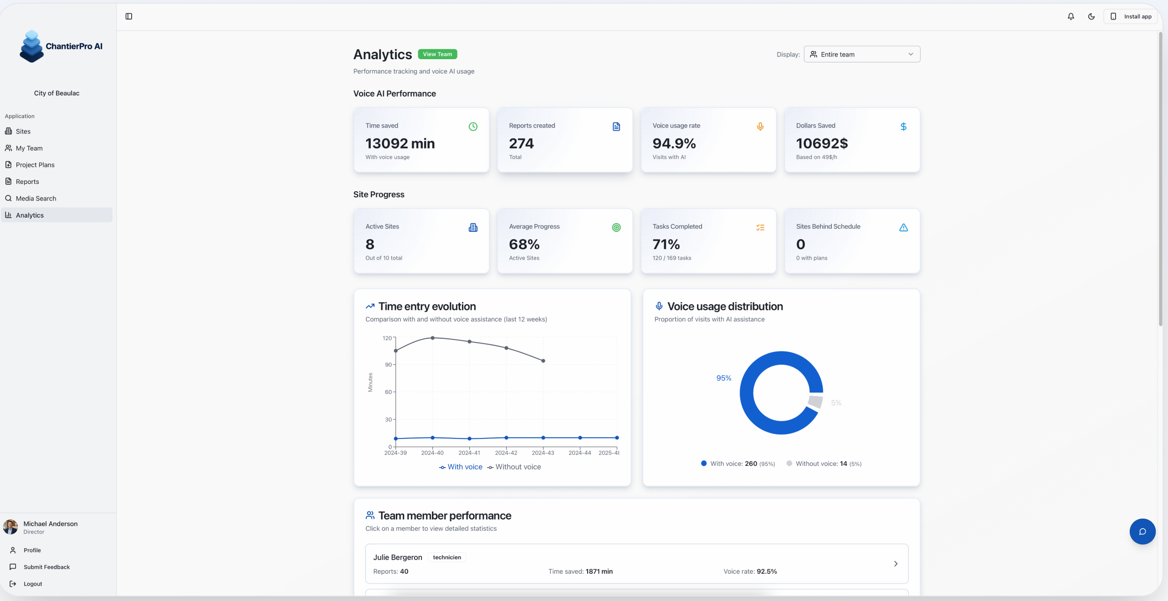
Task: Open Submit Feedback
Action: 46,567
